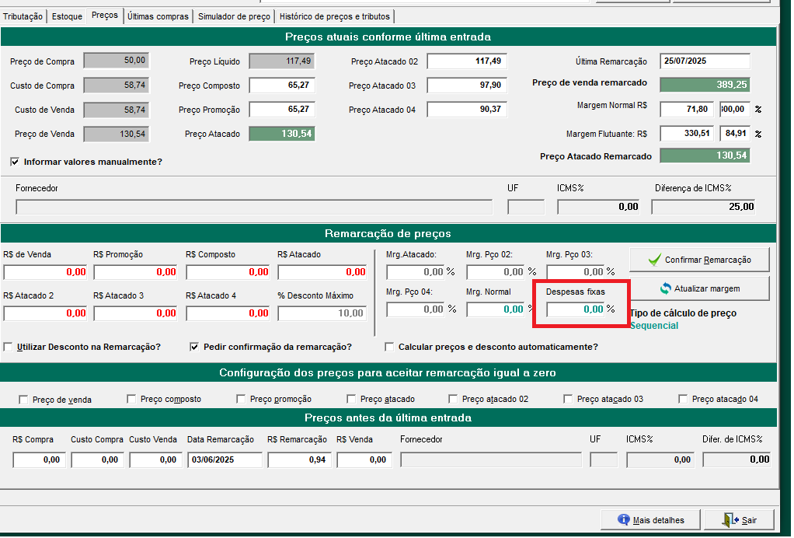794x538 pixels.
Task: Enable Utilizar Desconto na Remarcação checkbox
Action: tap(9, 347)
